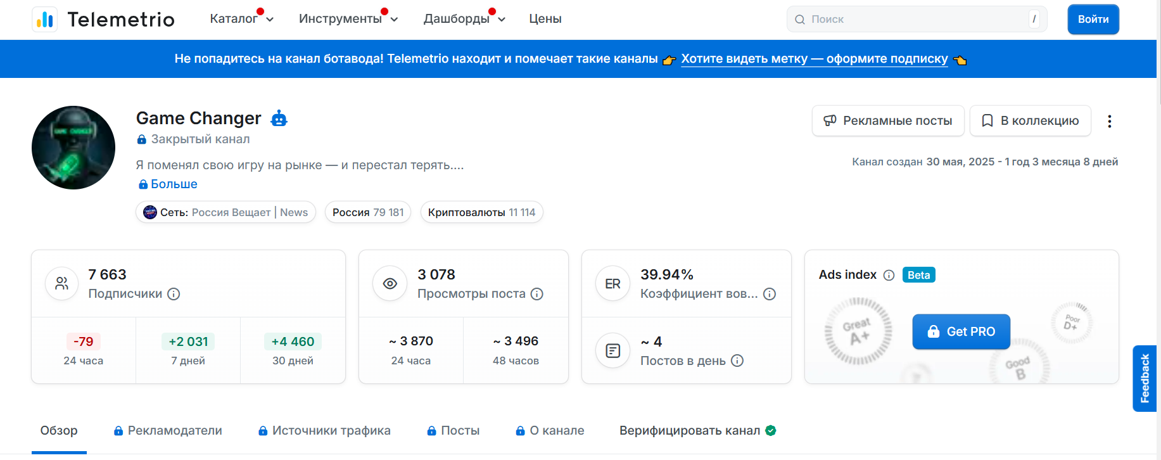Click Верифицировать канал link
Viewport: 1161px width, 460px height.
[x=690, y=431]
